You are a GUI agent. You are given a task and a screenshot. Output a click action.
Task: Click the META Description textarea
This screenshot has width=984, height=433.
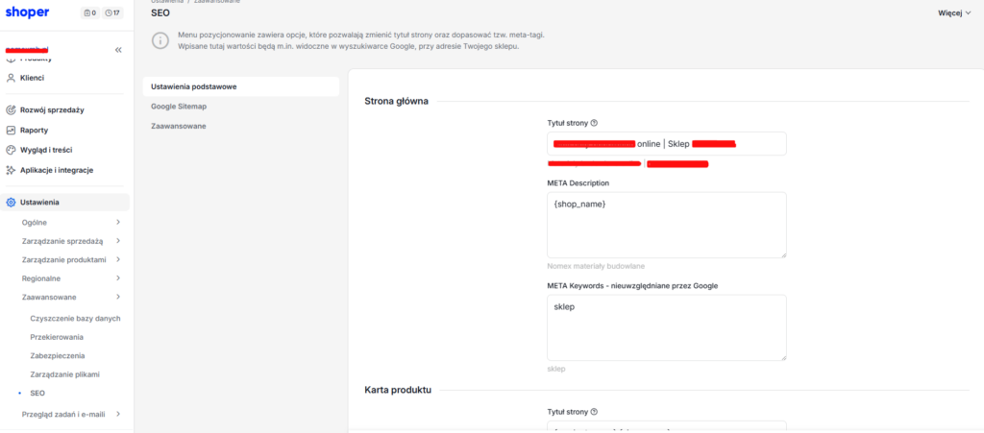667,225
